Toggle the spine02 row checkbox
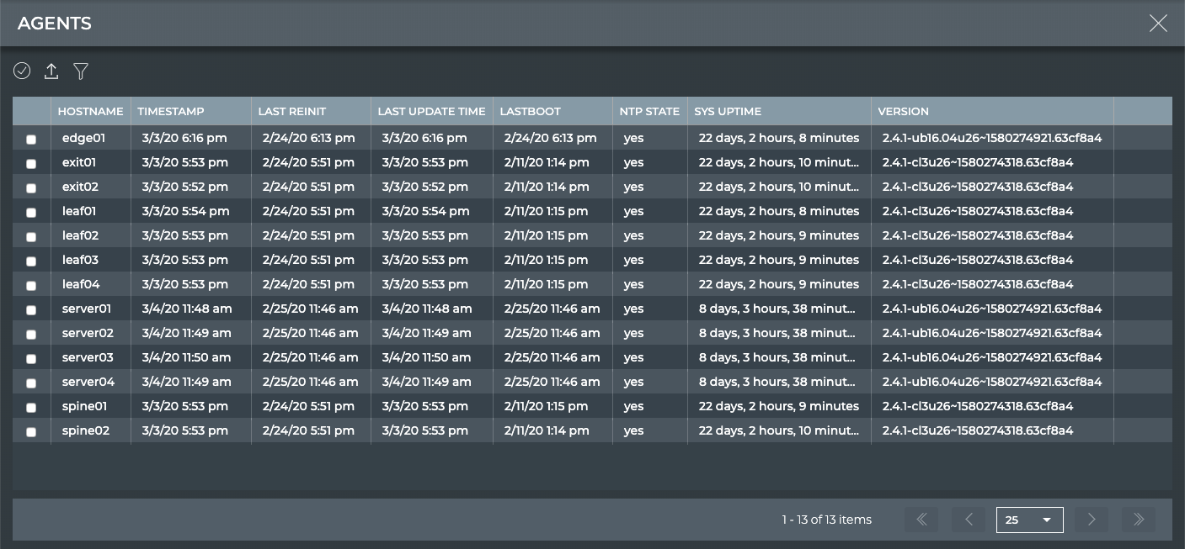The height and width of the screenshot is (549, 1185). 31,431
